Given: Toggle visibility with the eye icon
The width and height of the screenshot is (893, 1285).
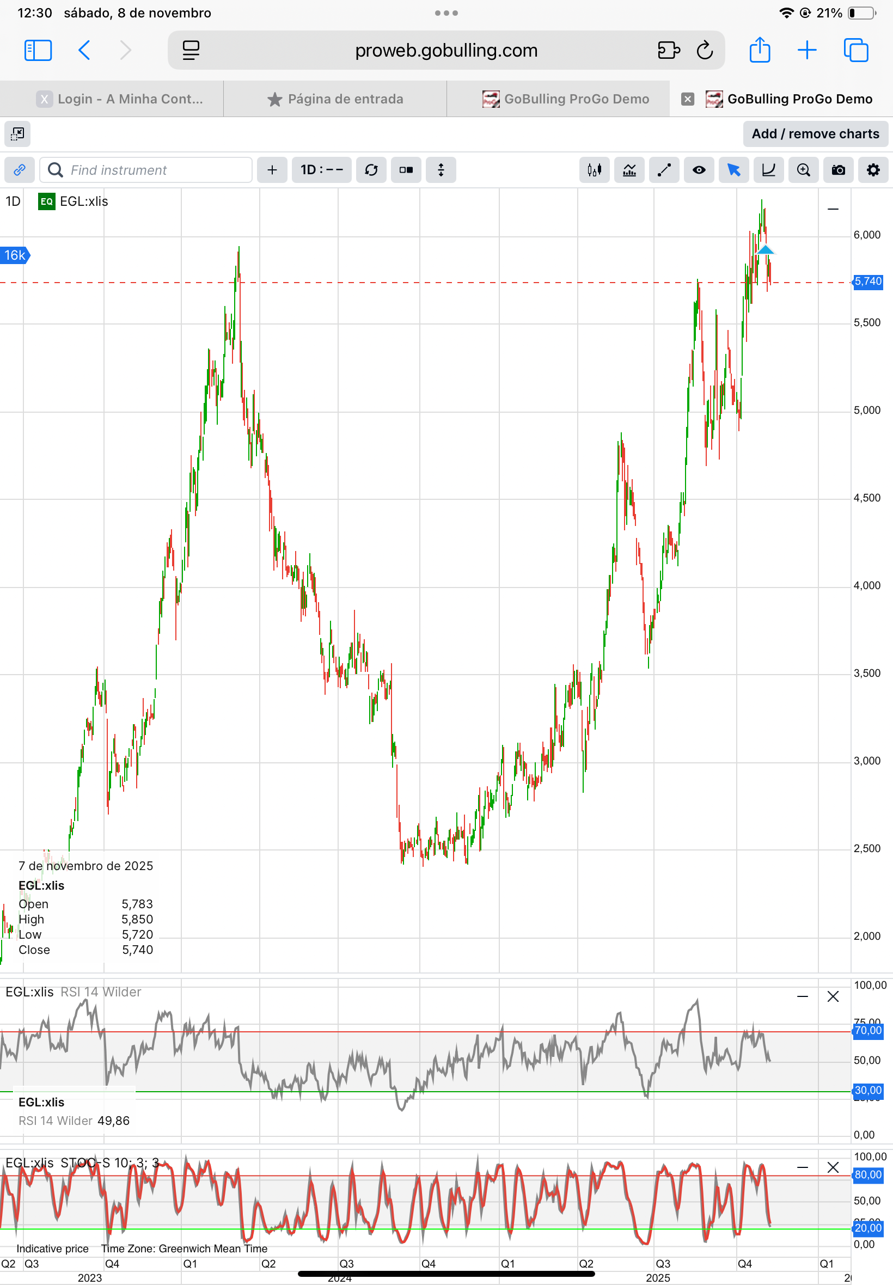Looking at the screenshot, I should 699,170.
